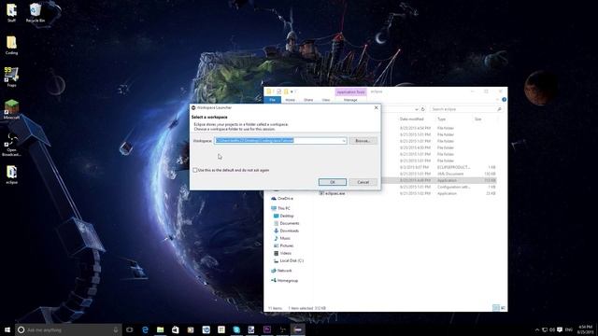
Task: Expand the Explorer address bar history dropdown
Action: coord(416,109)
